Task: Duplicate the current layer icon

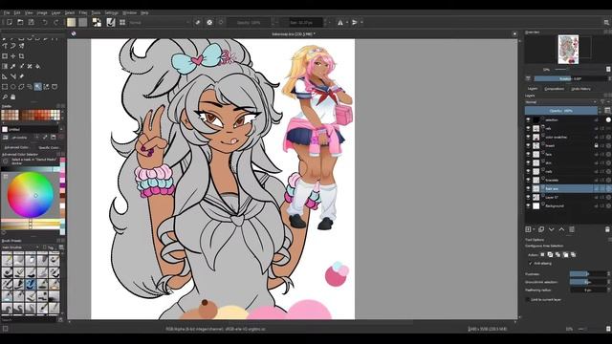Action: coord(541,229)
